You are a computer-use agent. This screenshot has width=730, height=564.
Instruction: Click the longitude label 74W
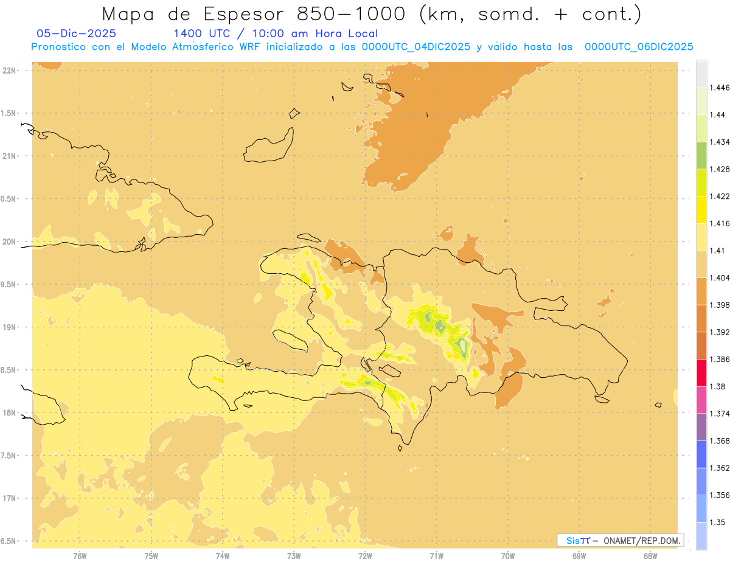[x=223, y=555]
